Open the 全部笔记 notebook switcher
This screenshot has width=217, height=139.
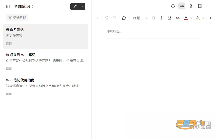coord(23,6)
